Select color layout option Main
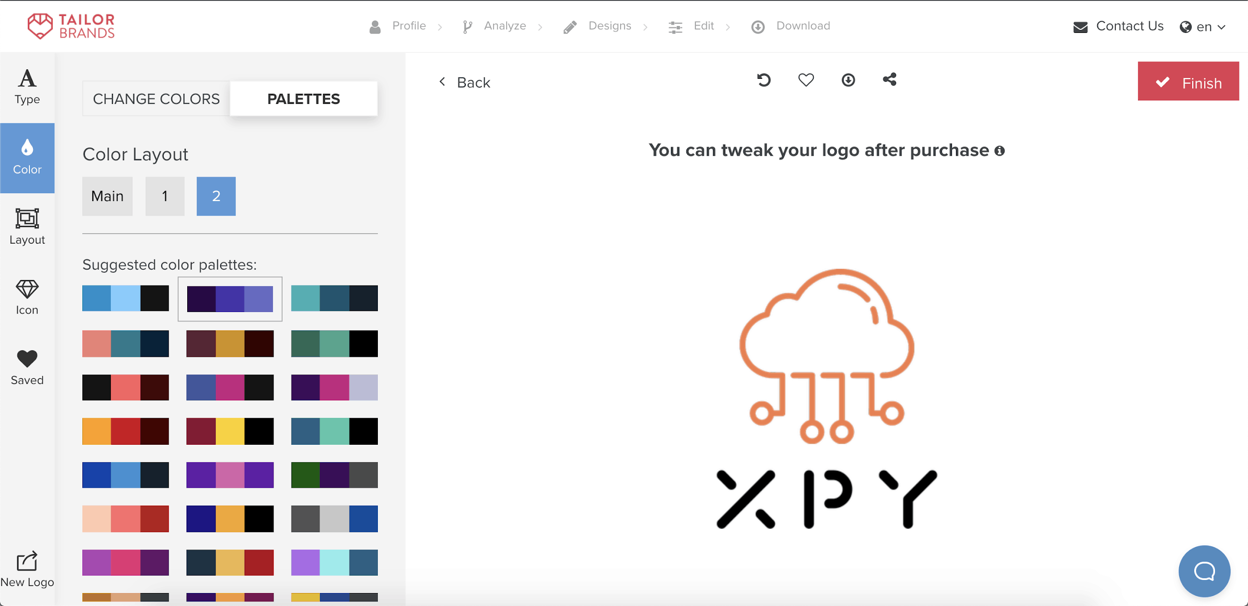The width and height of the screenshot is (1248, 606). coord(107,196)
